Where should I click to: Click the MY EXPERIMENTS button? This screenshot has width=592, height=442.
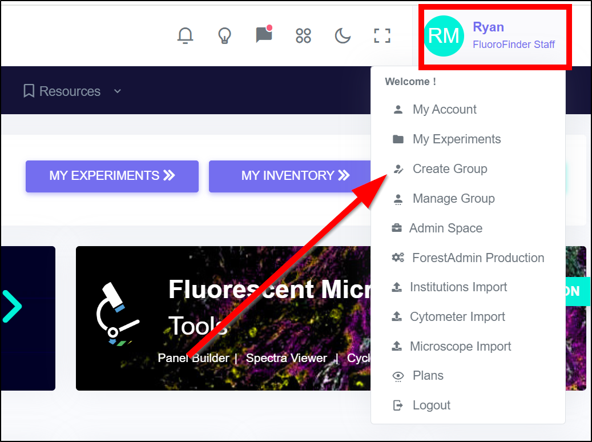pos(112,176)
